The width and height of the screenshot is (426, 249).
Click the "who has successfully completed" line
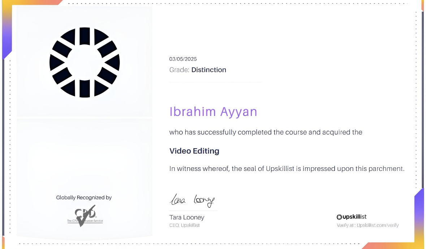(266, 132)
